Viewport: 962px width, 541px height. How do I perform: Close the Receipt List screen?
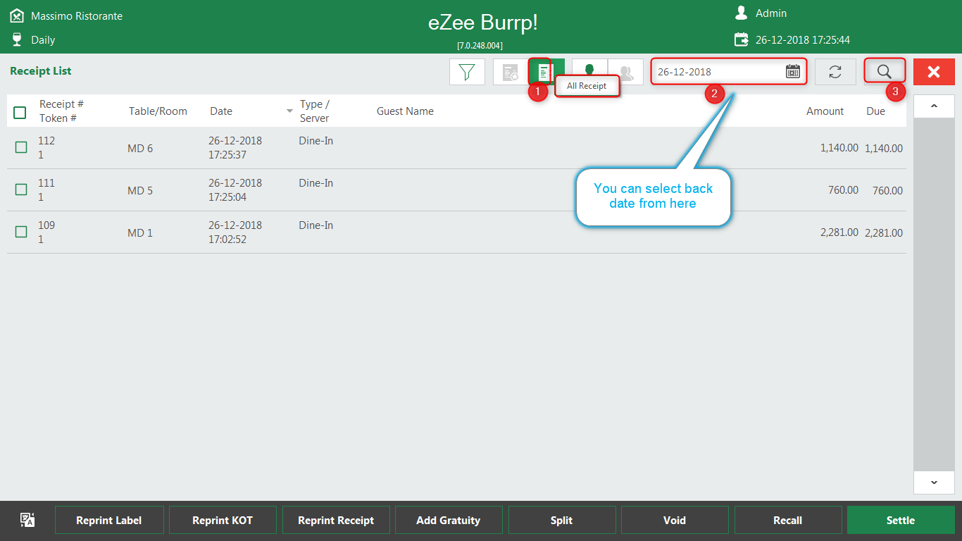[x=934, y=72]
